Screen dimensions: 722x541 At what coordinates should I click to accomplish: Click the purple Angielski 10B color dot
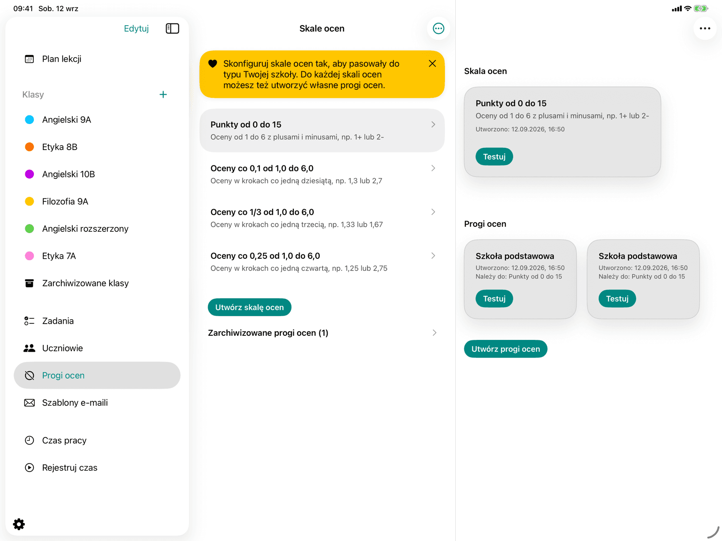(x=29, y=174)
